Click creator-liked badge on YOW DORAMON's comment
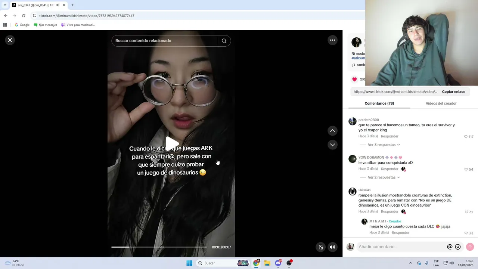Image resolution: width=478 pixels, height=269 pixels. (403, 169)
